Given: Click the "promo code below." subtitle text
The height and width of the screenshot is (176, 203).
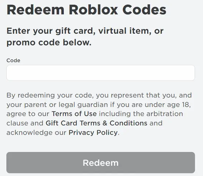Looking at the screenshot, I should click(49, 43).
